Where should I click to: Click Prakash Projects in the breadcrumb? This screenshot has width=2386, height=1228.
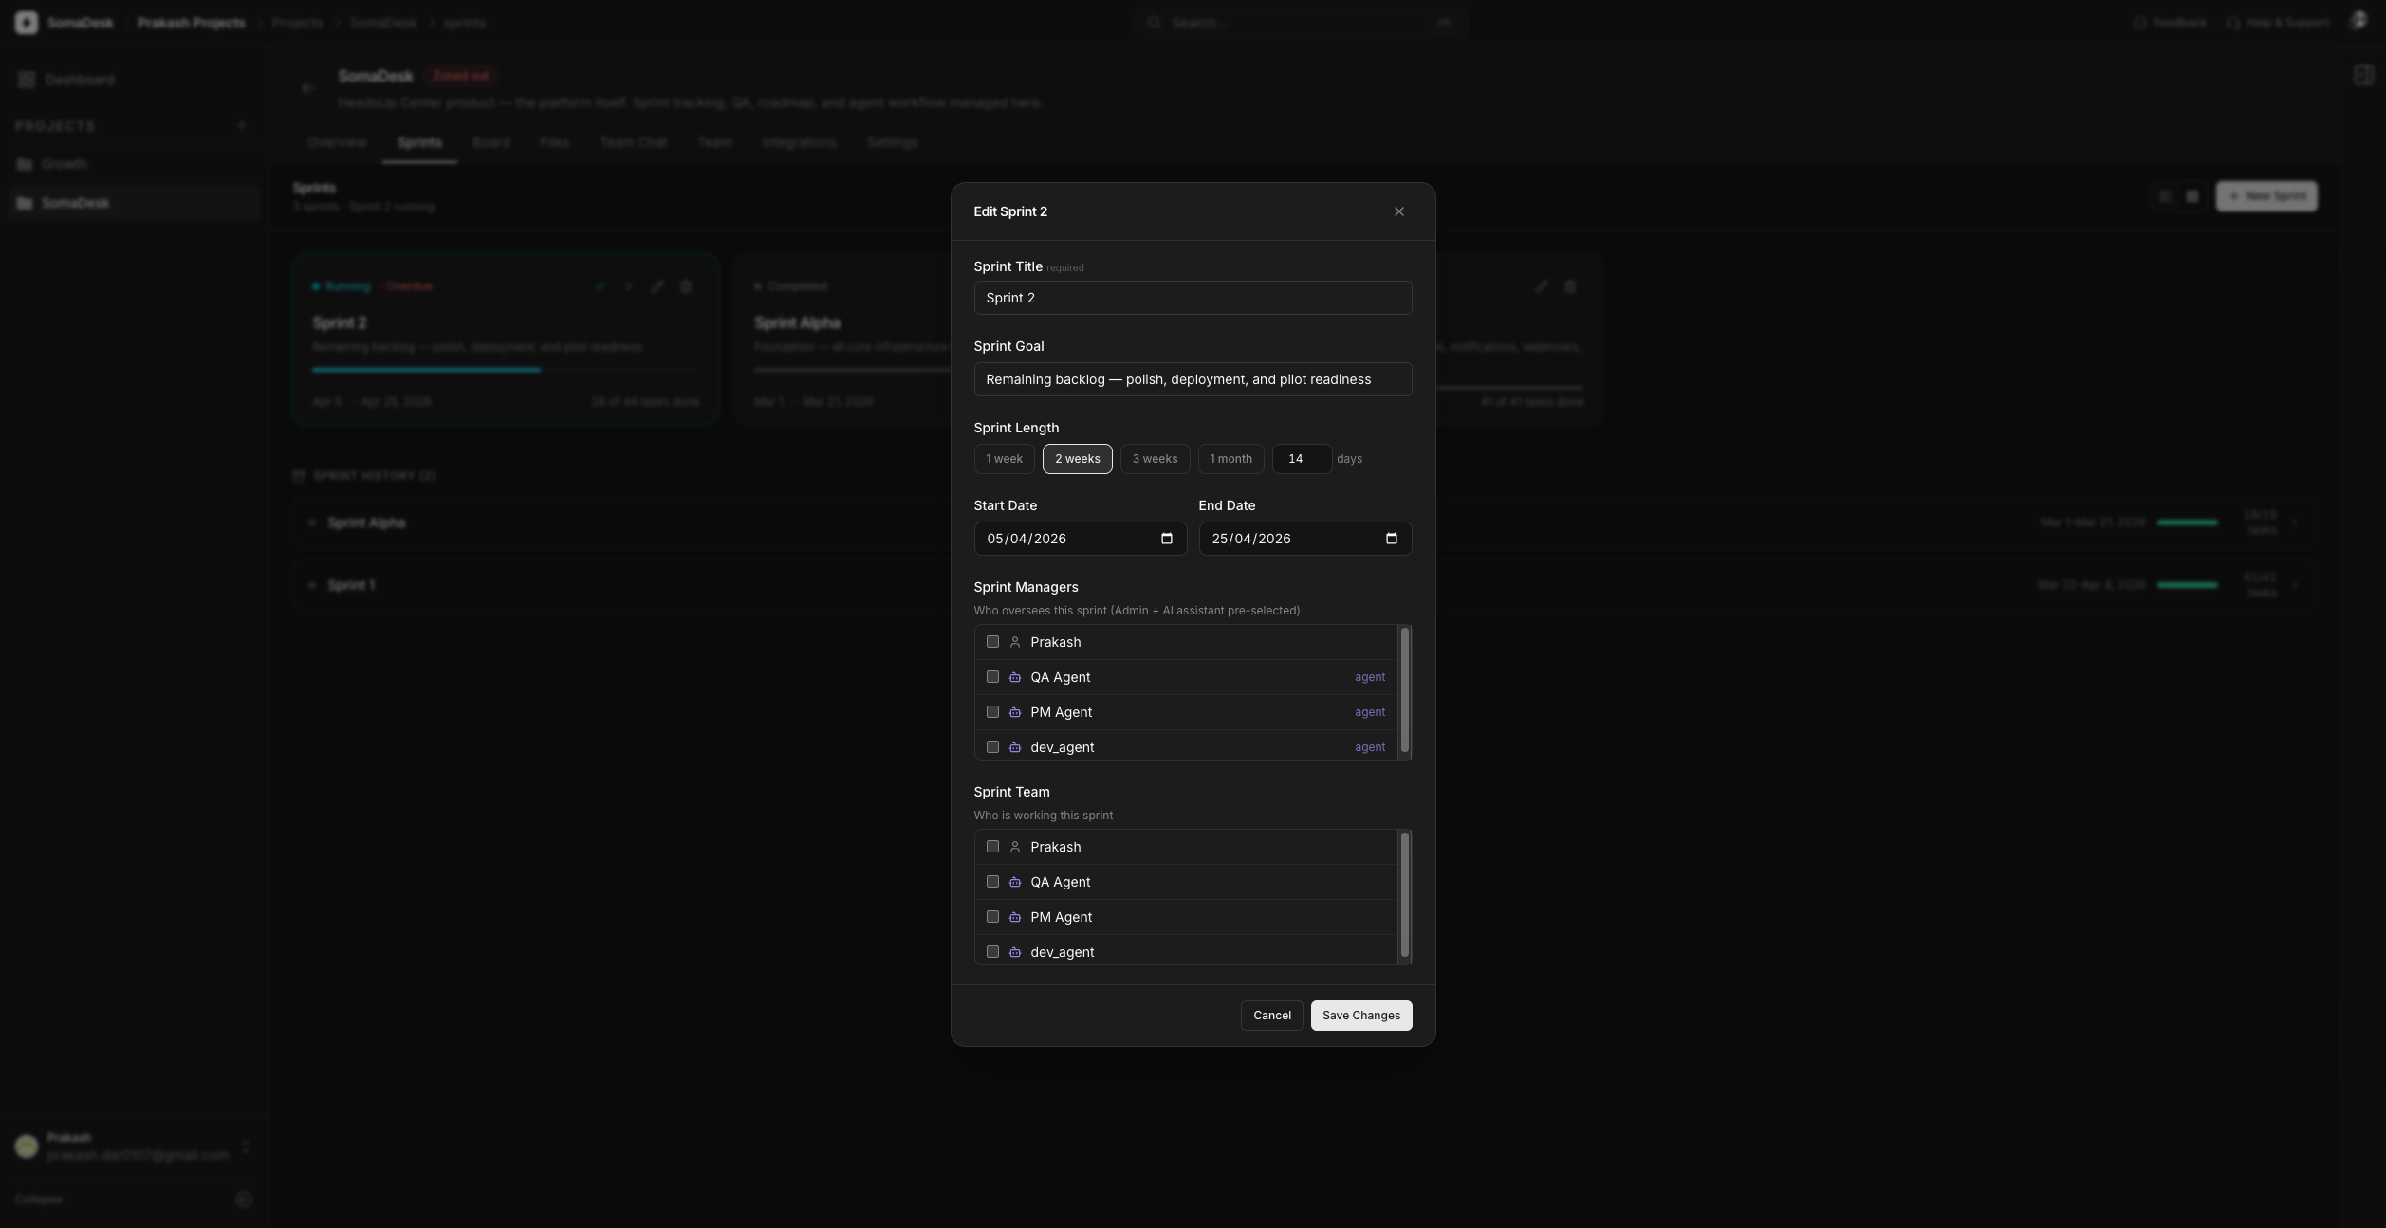191,23
